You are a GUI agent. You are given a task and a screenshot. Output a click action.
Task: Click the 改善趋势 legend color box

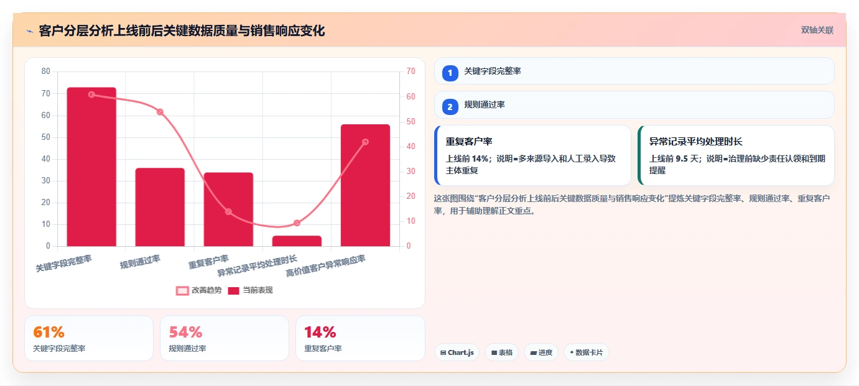point(182,291)
